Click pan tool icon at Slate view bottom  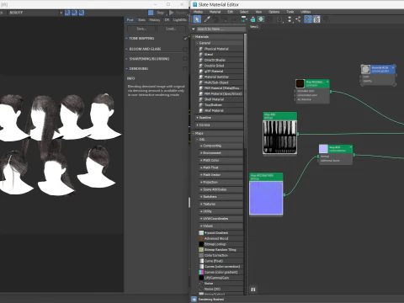(253, 290)
